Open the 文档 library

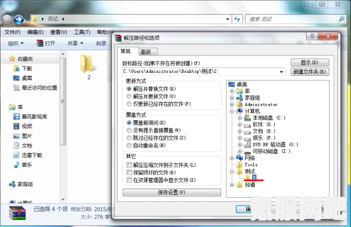27,145
